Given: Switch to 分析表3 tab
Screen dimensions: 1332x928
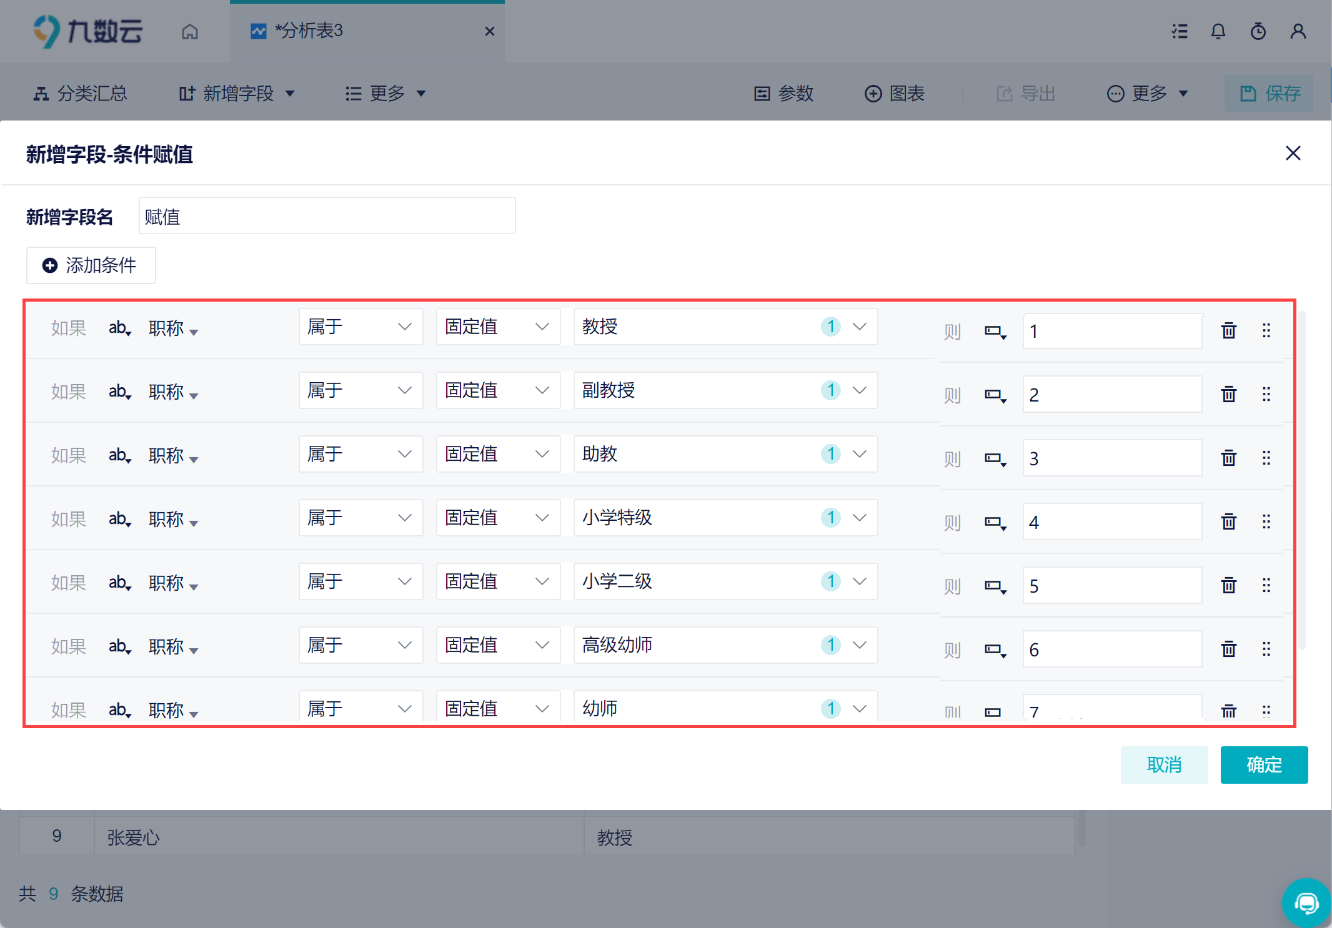Looking at the screenshot, I should [367, 31].
